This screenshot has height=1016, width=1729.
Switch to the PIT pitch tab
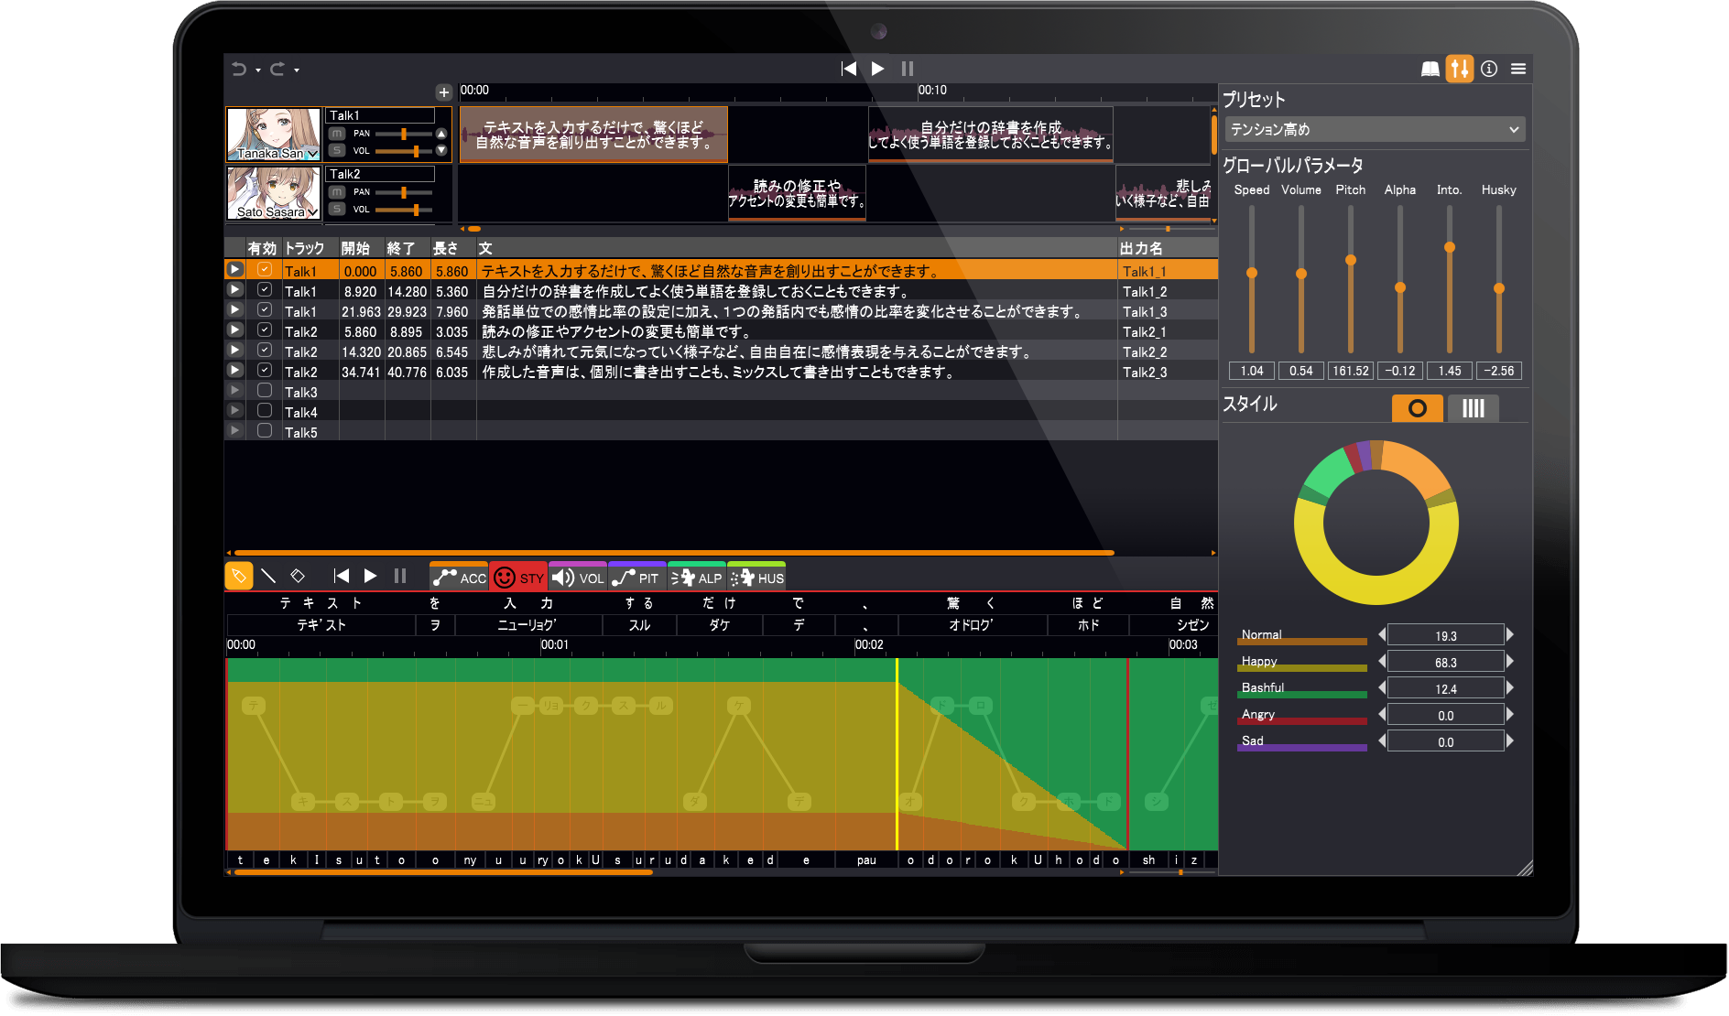[x=637, y=578]
